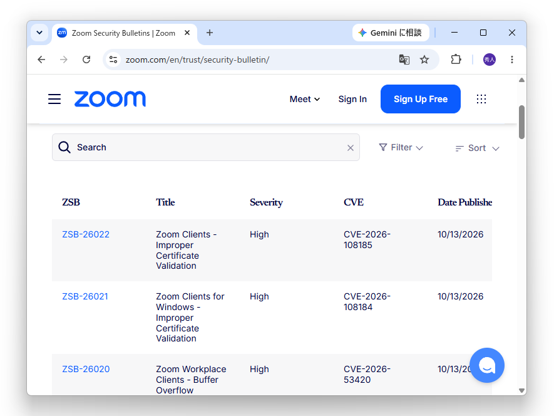
Task: Click title 'Zoom Clients for Windows' row
Action: [x=190, y=317]
